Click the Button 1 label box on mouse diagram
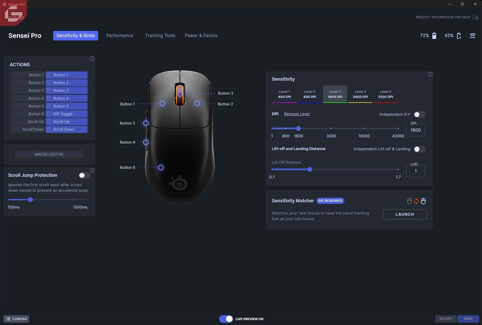The image size is (482, 325). coord(127,104)
